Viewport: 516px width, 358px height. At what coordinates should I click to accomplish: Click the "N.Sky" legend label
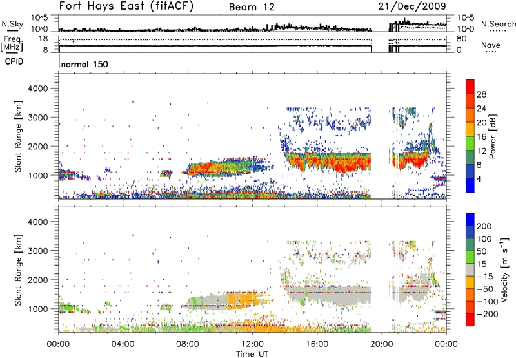click(x=12, y=24)
